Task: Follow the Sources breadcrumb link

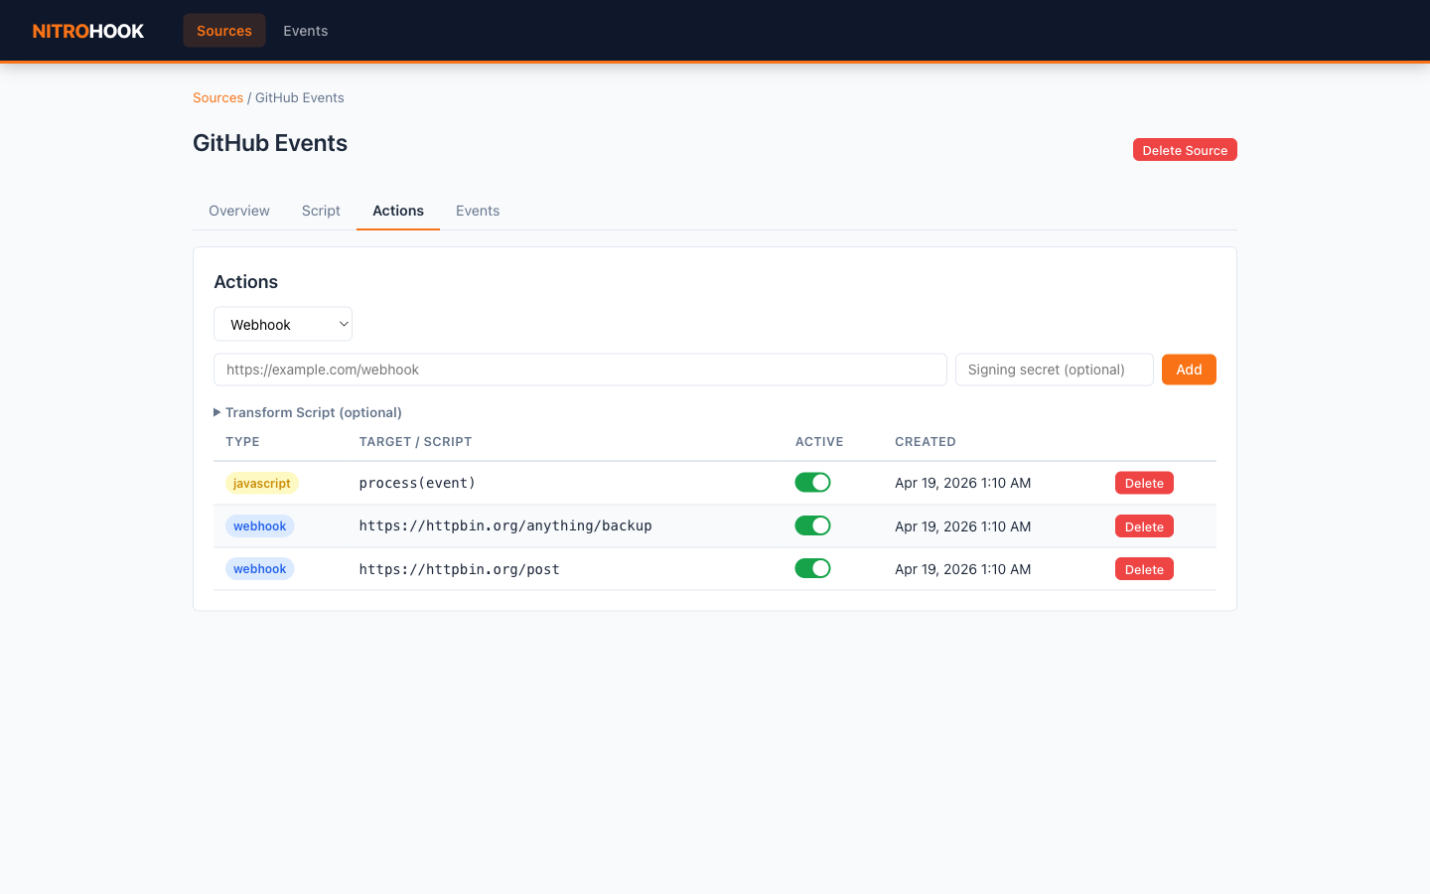Action: 217,97
